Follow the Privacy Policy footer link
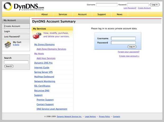164x122 pixels. point(104,116)
